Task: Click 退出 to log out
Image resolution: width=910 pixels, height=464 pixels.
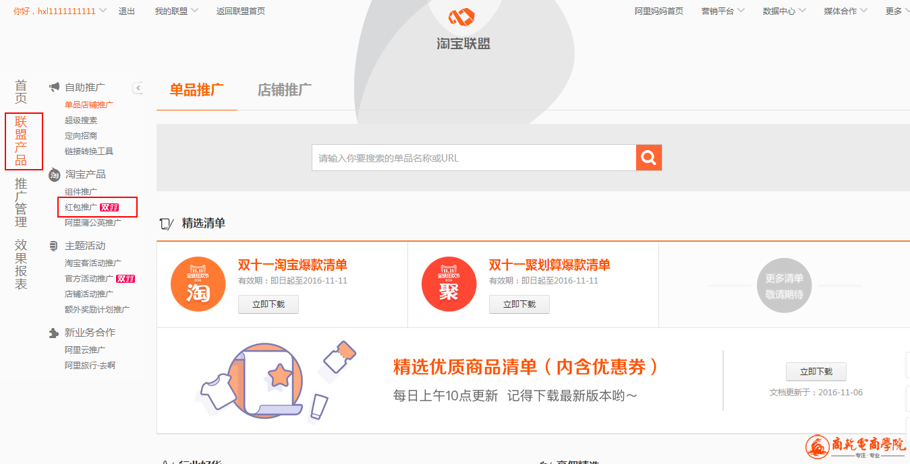Action: (x=127, y=11)
